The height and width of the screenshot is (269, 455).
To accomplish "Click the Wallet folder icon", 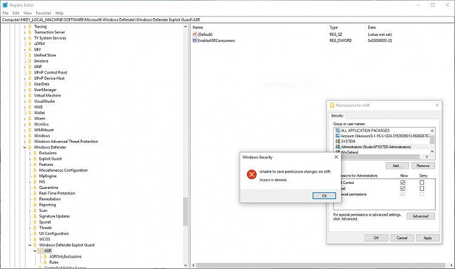I will pos(30,113).
